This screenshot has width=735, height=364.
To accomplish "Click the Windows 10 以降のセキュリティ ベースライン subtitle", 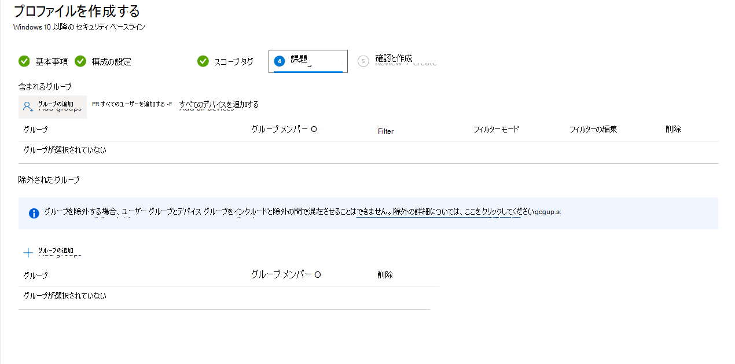I will point(79,27).
